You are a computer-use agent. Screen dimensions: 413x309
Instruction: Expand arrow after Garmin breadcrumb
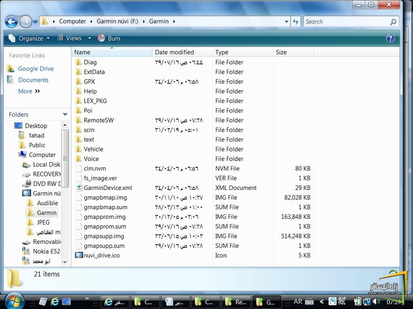pos(174,22)
